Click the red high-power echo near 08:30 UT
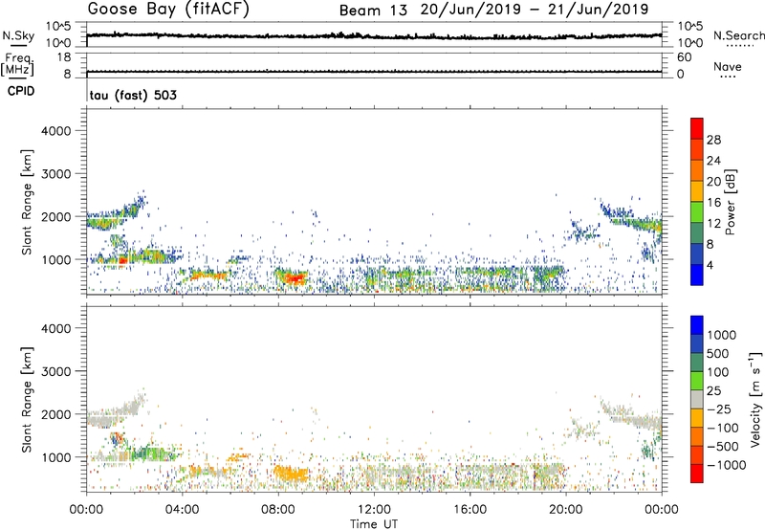 [x=295, y=278]
